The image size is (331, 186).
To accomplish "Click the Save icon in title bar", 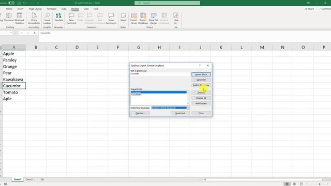I will click(x=19, y=3).
